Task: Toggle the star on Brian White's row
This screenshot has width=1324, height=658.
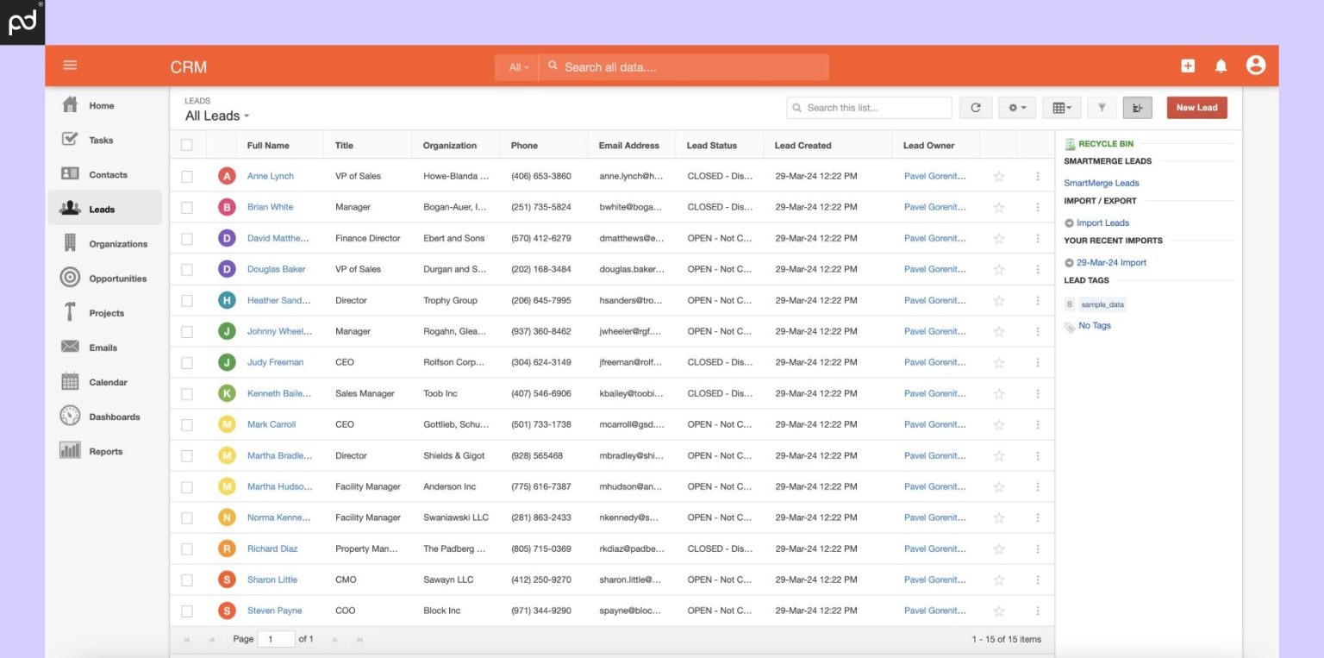Action: click(998, 206)
